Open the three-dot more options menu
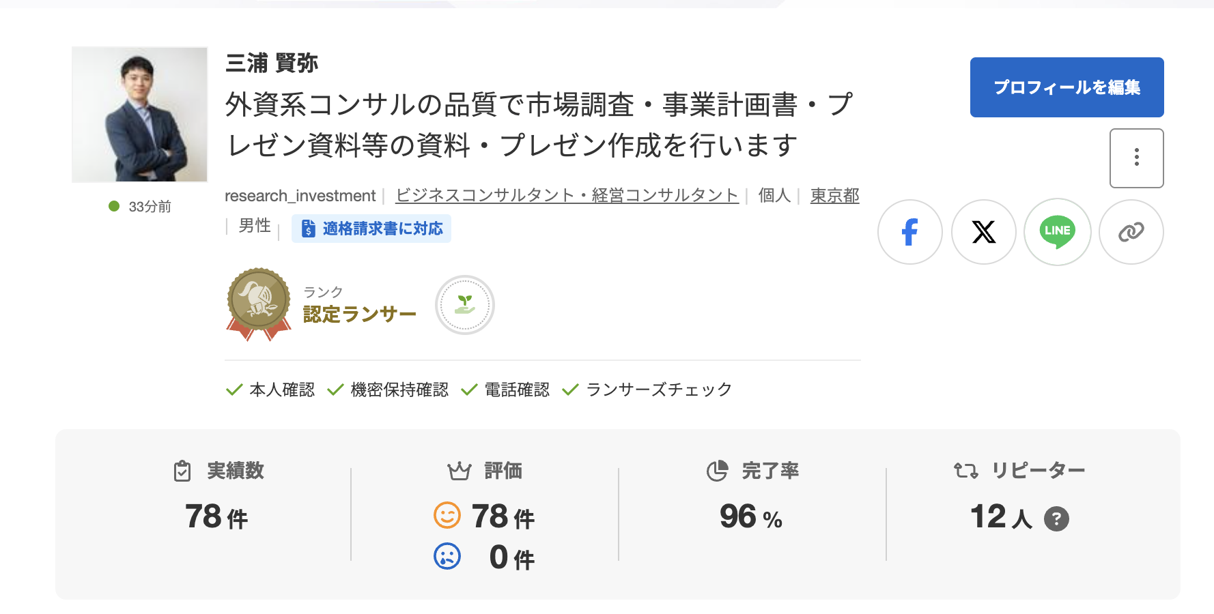This screenshot has height=614, width=1214. 1136,158
